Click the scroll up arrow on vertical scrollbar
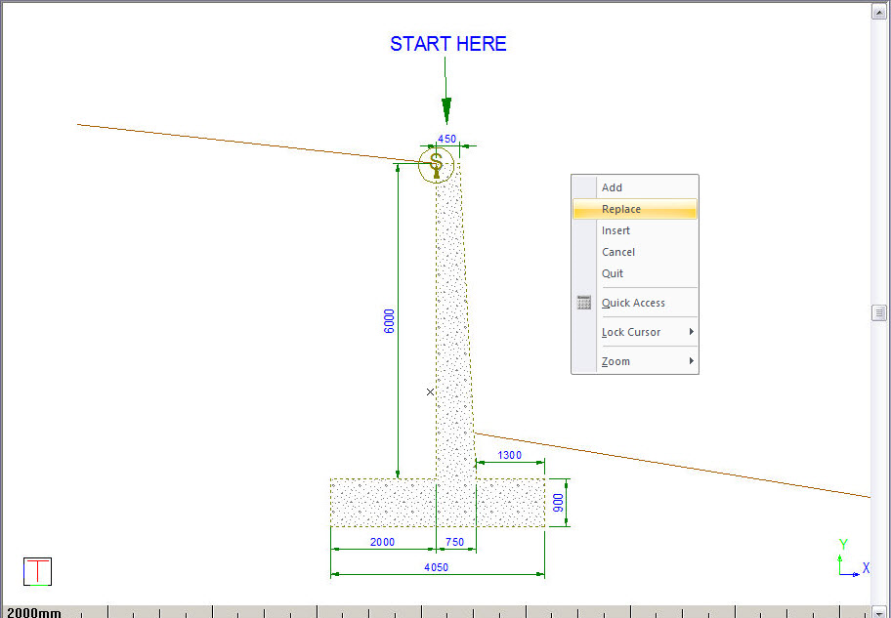Screen dimensions: 891x618 (x=880, y=12)
